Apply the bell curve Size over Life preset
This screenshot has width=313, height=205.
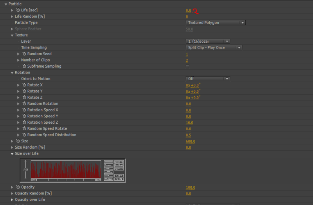point(109,172)
